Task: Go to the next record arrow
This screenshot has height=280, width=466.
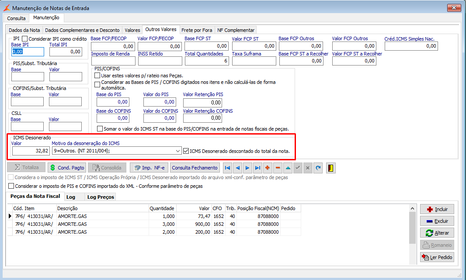Action: point(247,168)
